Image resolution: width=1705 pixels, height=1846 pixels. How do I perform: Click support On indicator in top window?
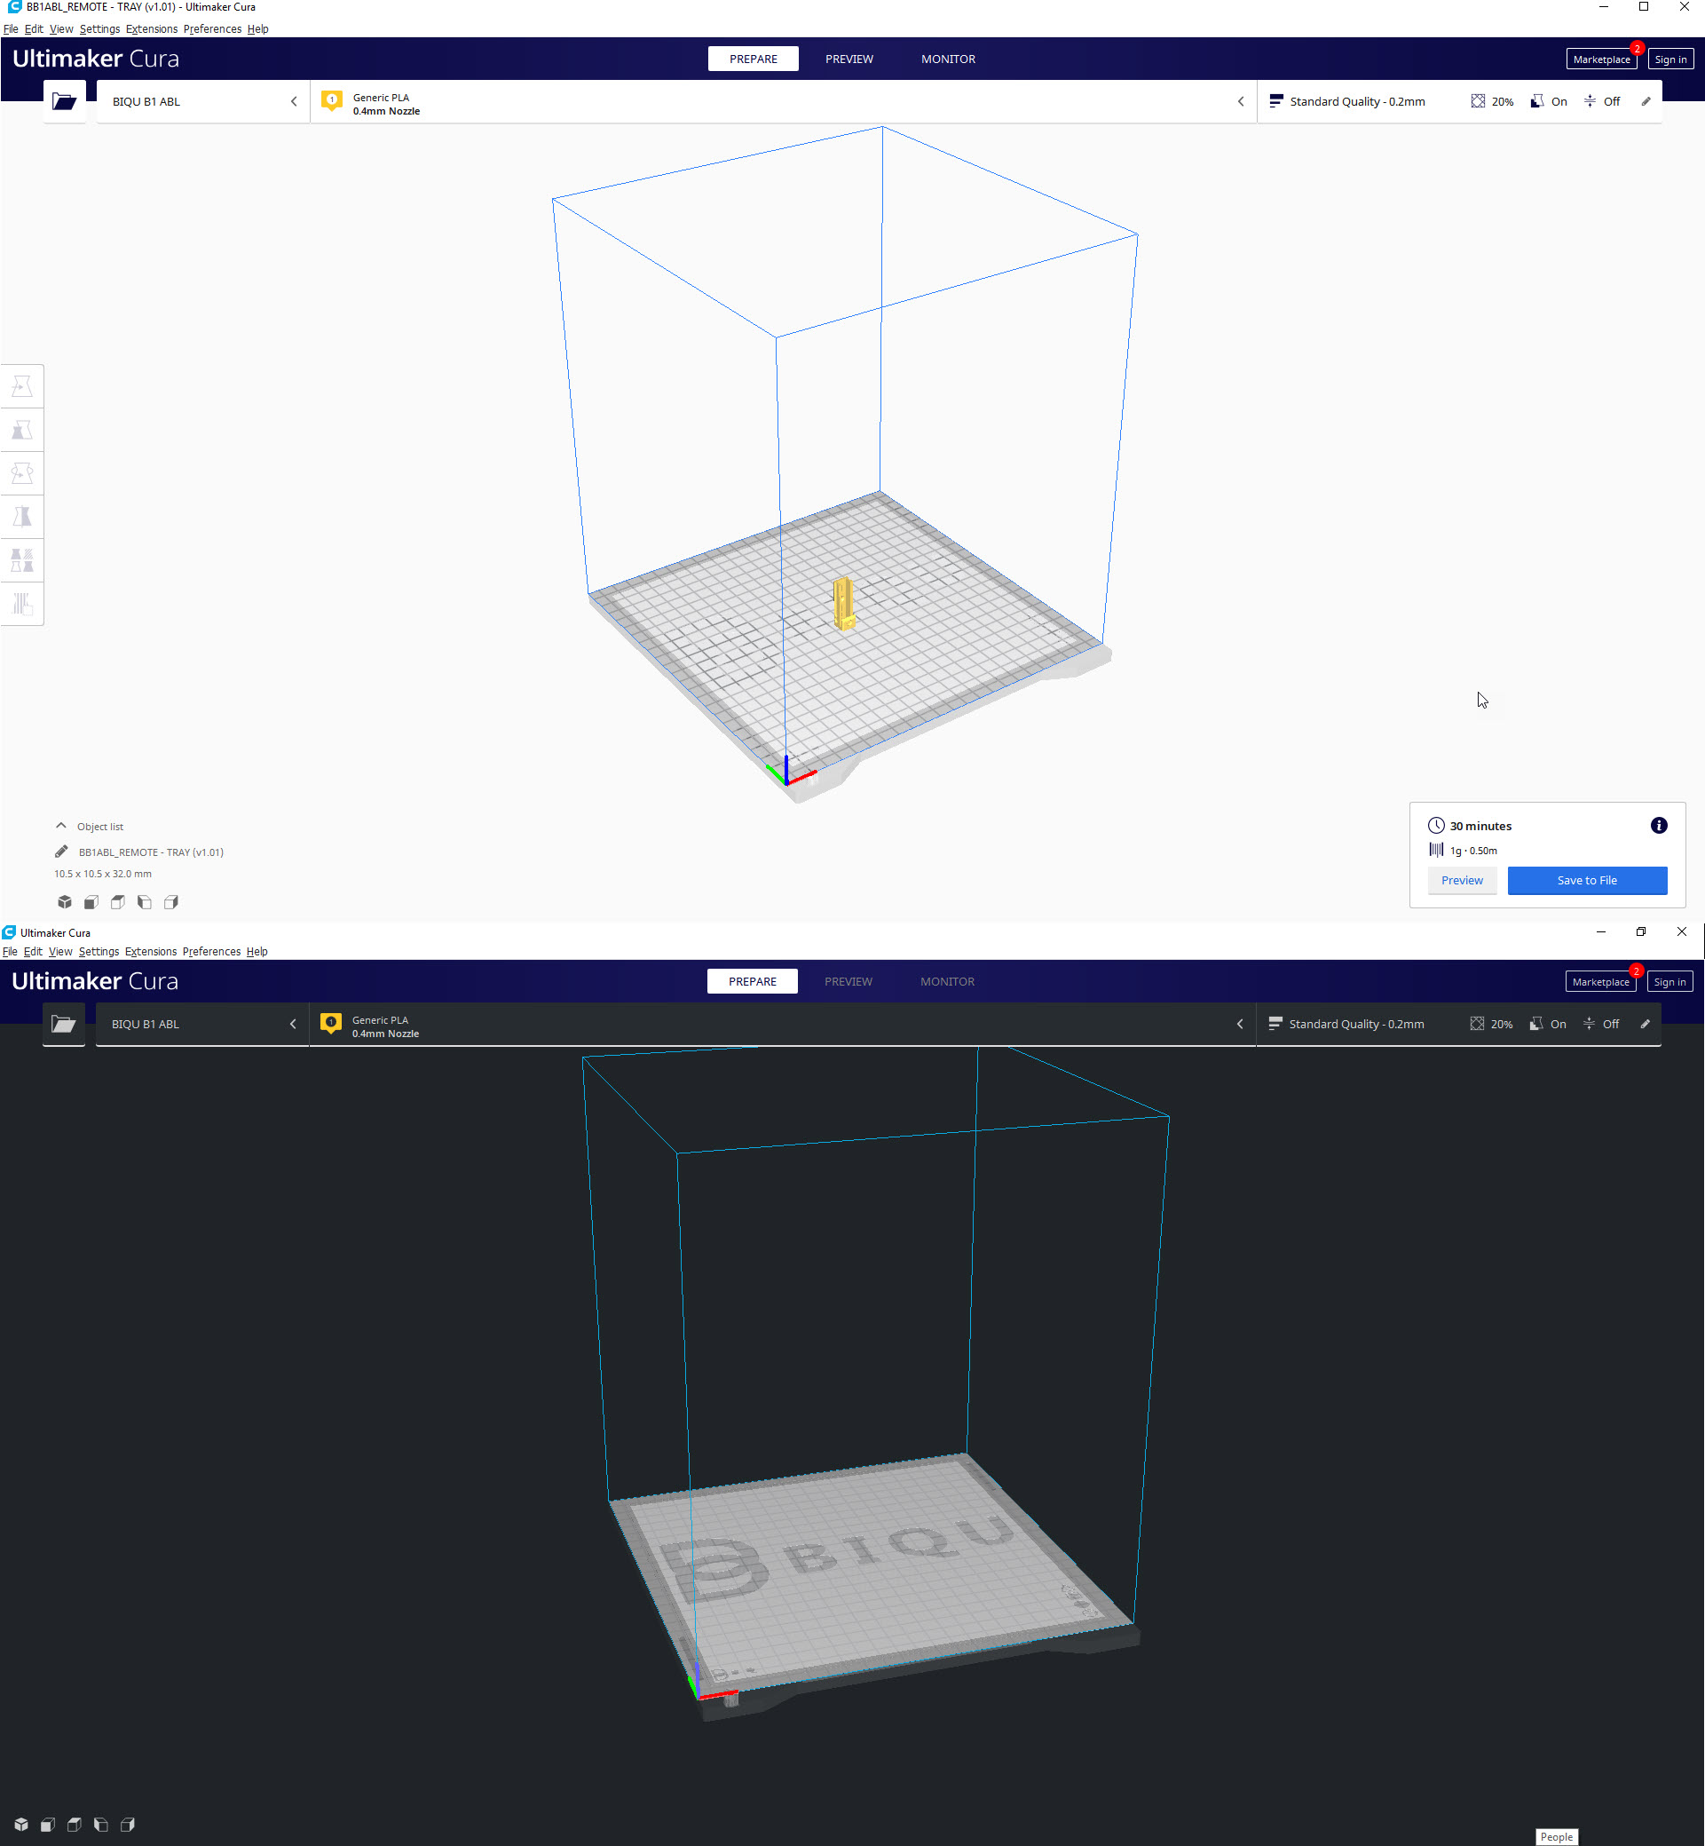point(1549,101)
